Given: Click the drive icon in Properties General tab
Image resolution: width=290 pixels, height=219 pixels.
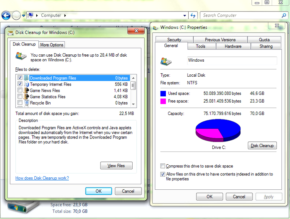Looking at the screenshot, I should pos(166,61).
